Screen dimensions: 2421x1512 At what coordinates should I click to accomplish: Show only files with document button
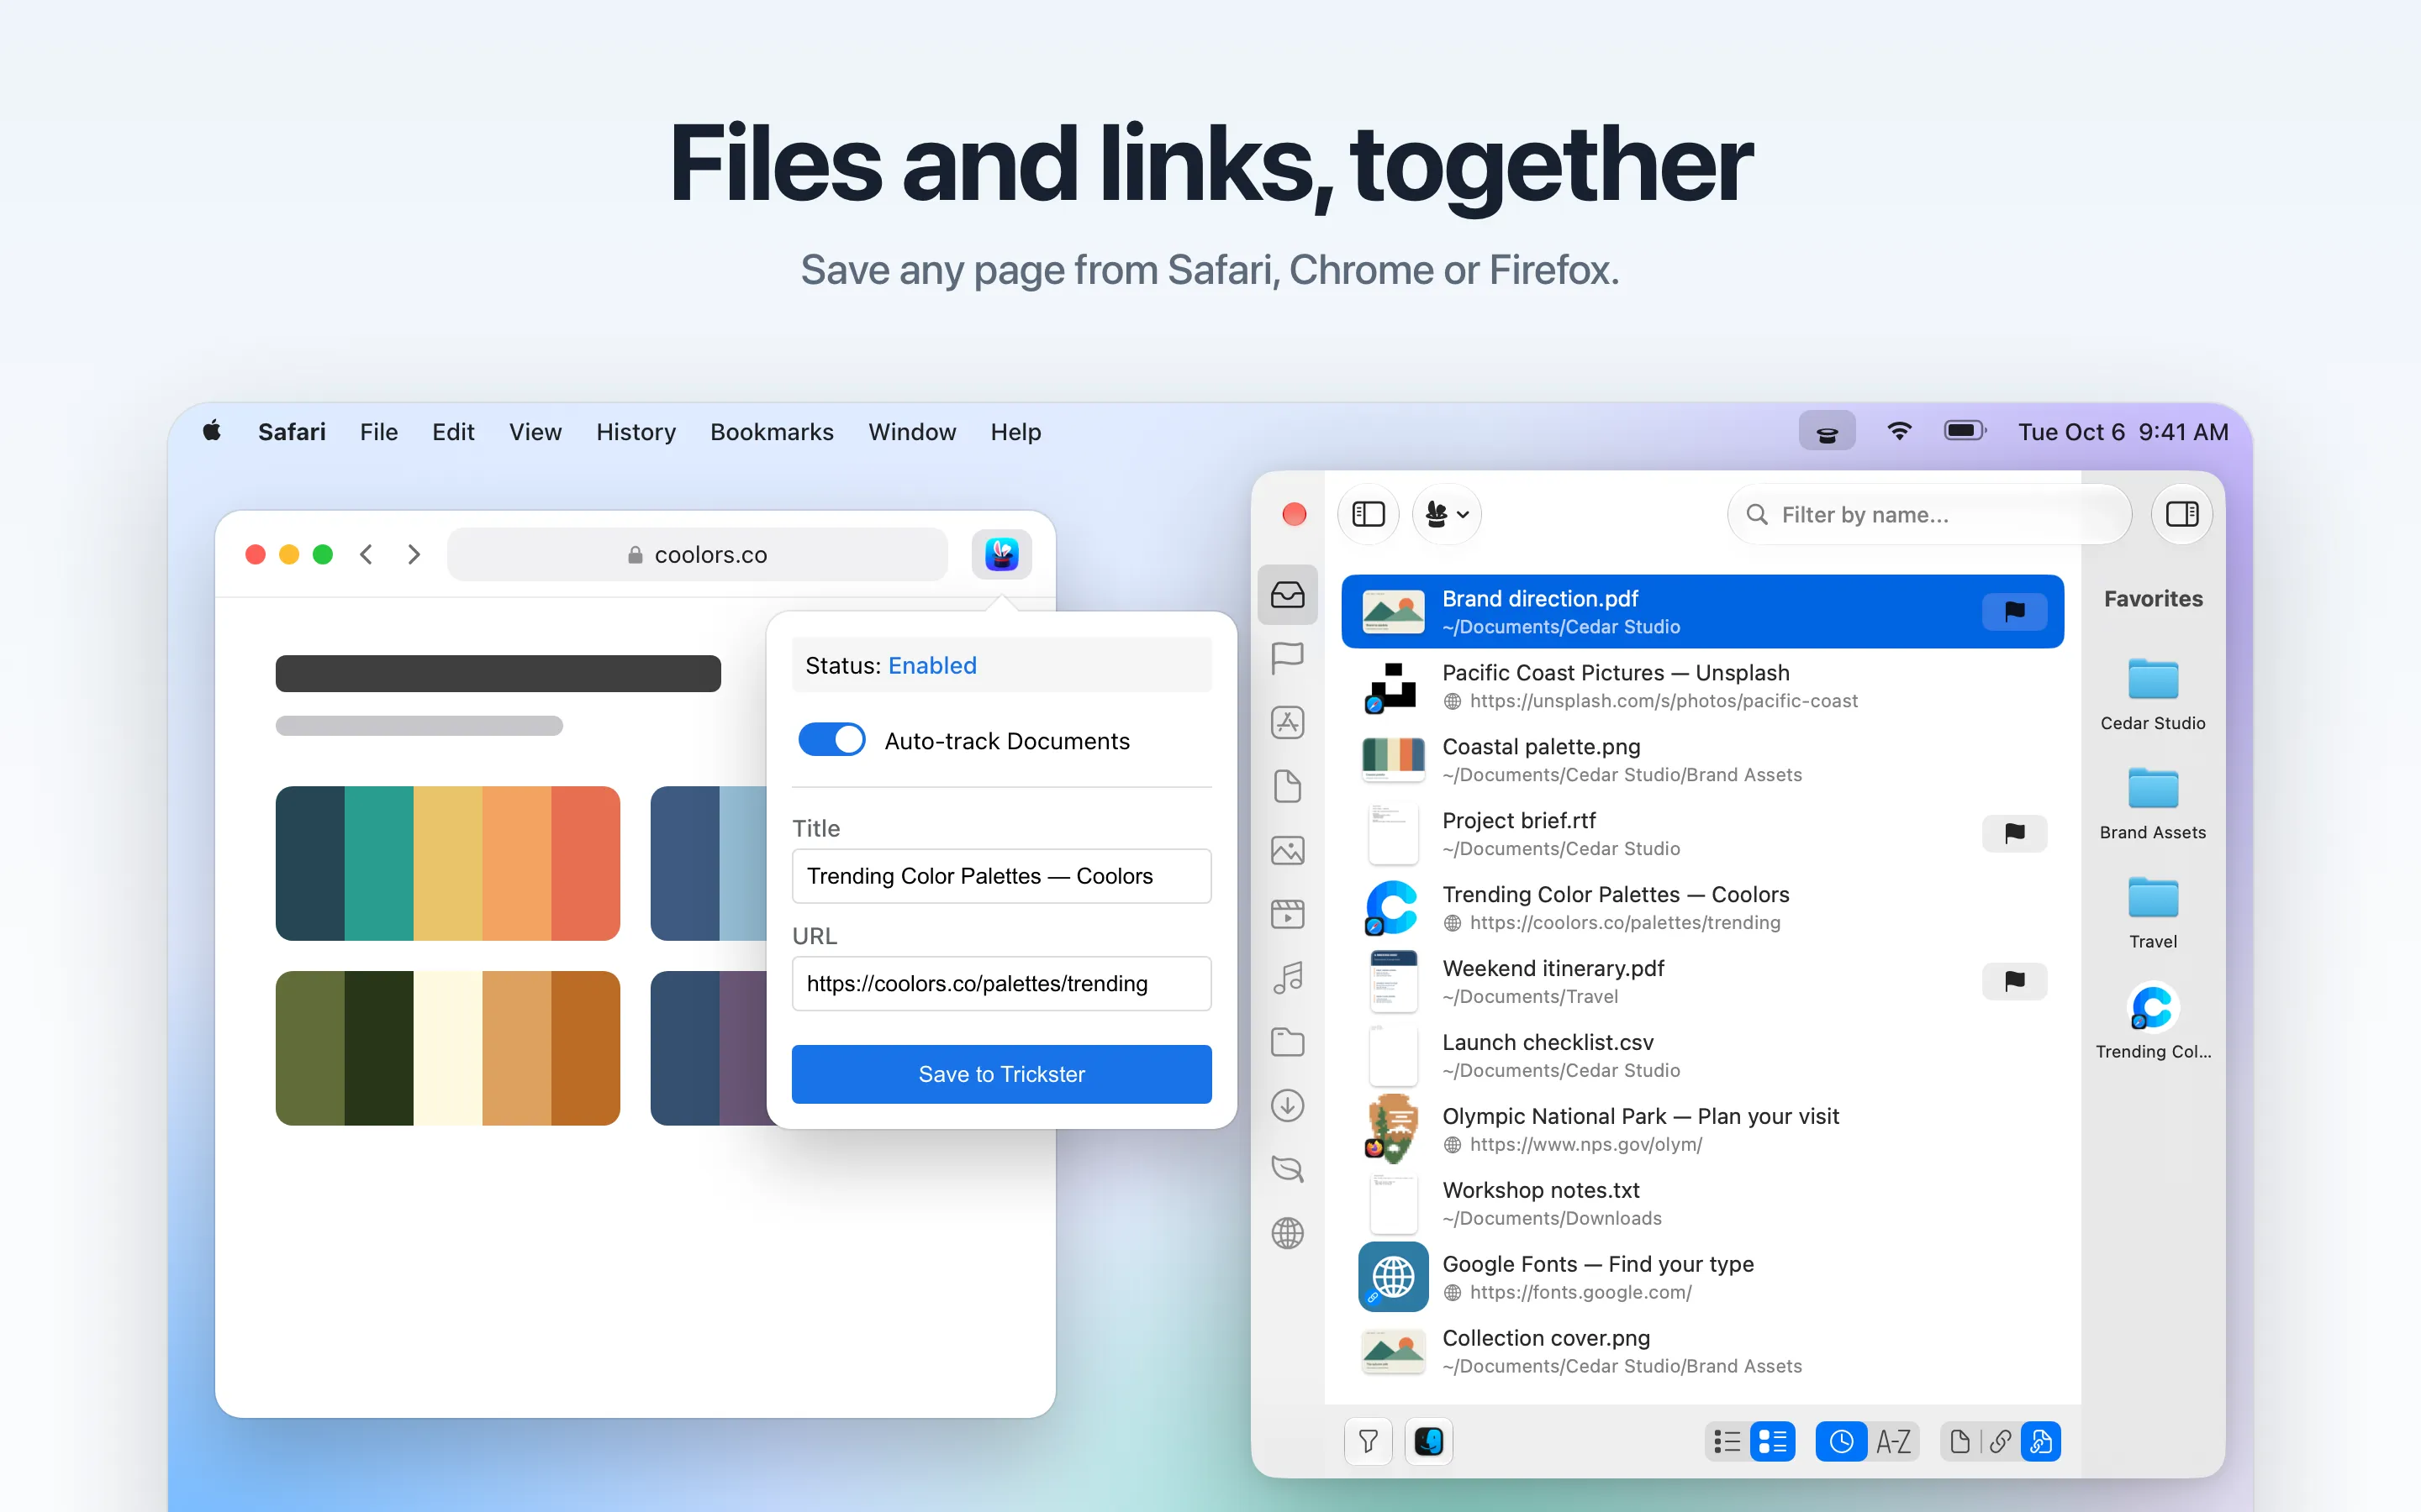pyautogui.click(x=1959, y=1441)
